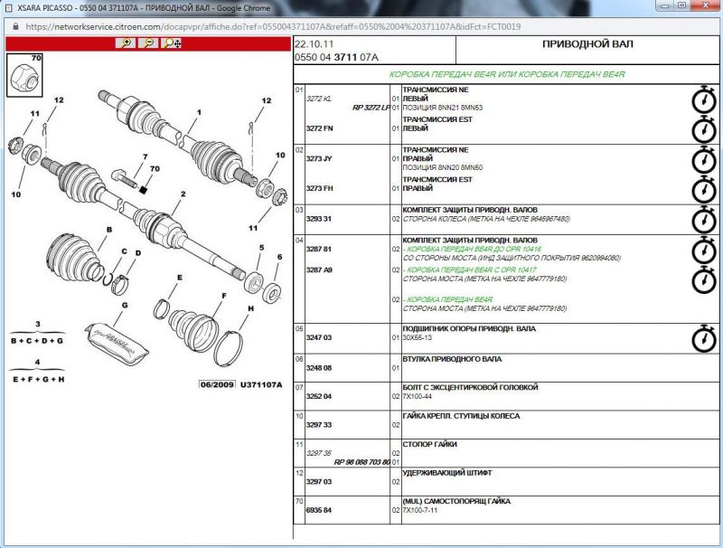The height and width of the screenshot is (548, 723).
Task: Select part number 6935 84
Action: 319,511
